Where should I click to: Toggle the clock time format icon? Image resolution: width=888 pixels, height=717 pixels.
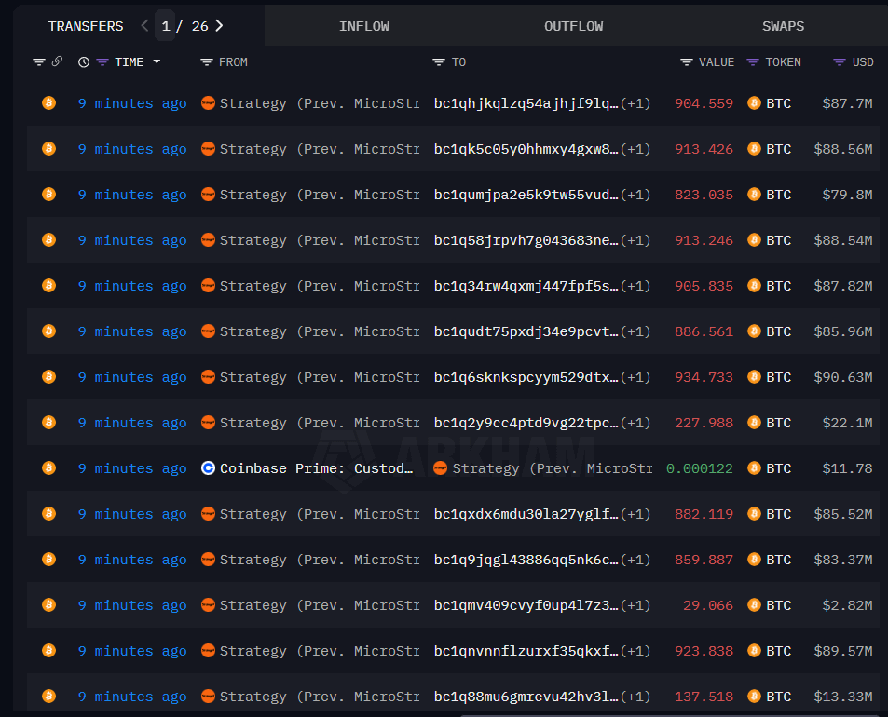(x=83, y=62)
